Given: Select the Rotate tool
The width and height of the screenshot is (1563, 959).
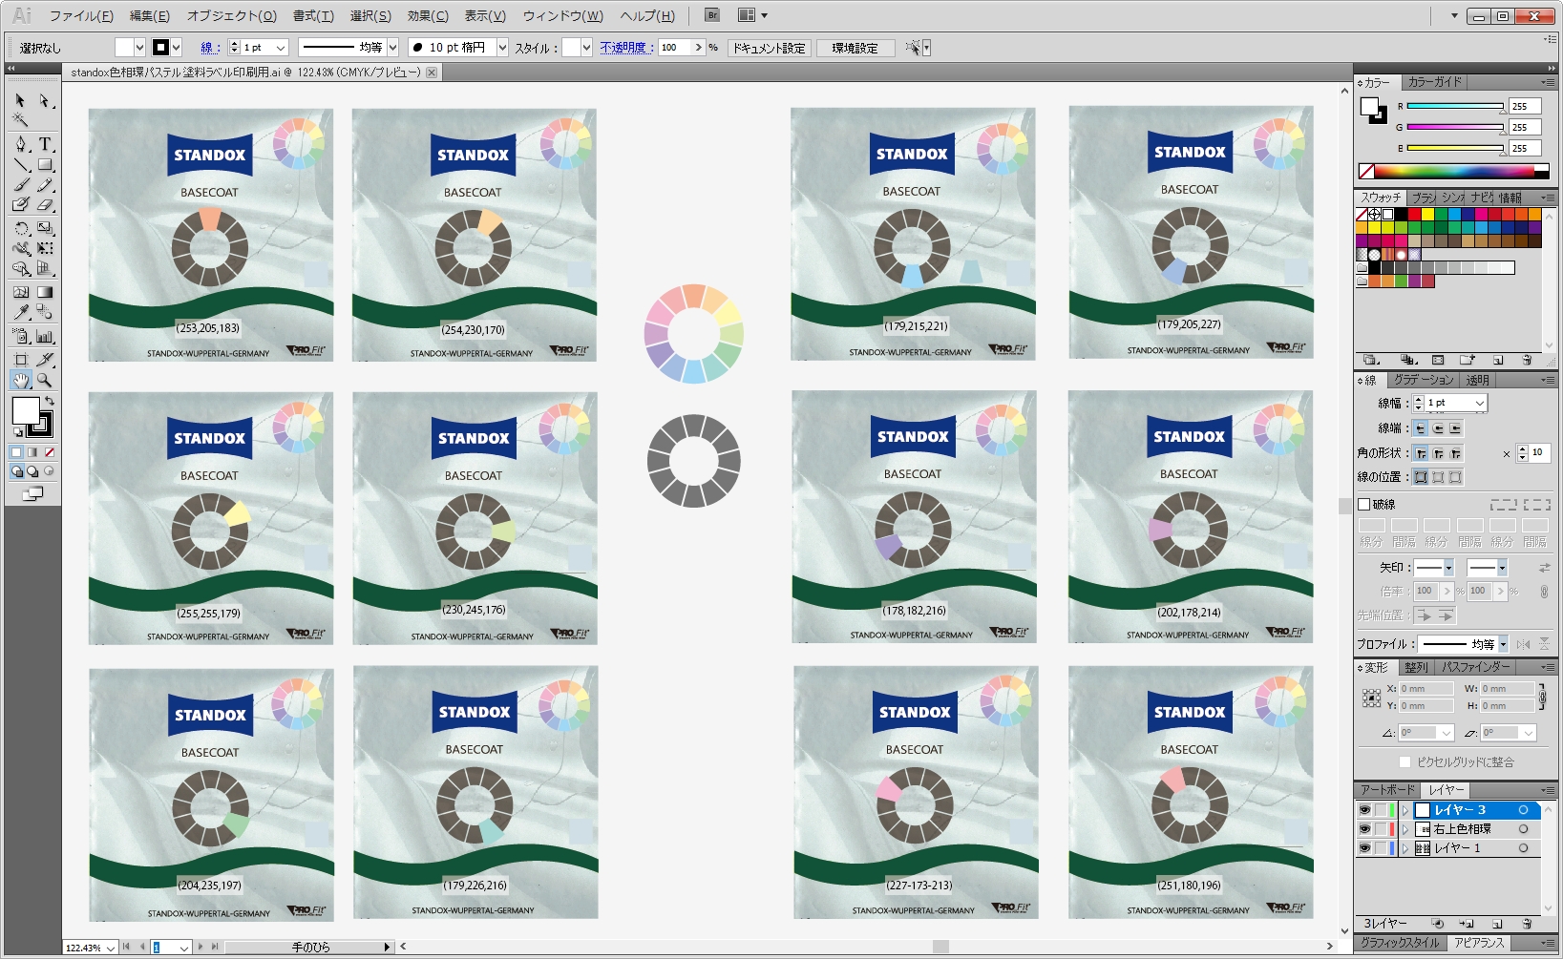Looking at the screenshot, I should click(21, 228).
